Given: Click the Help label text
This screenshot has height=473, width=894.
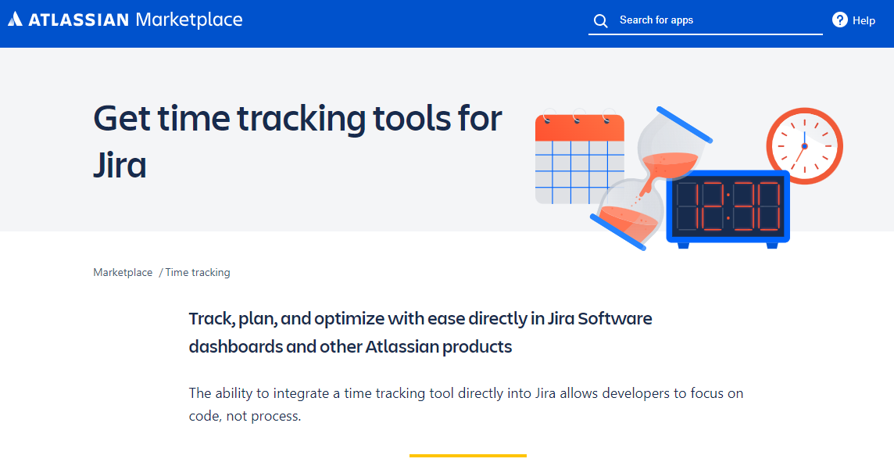Looking at the screenshot, I should (x=863, y=20).
